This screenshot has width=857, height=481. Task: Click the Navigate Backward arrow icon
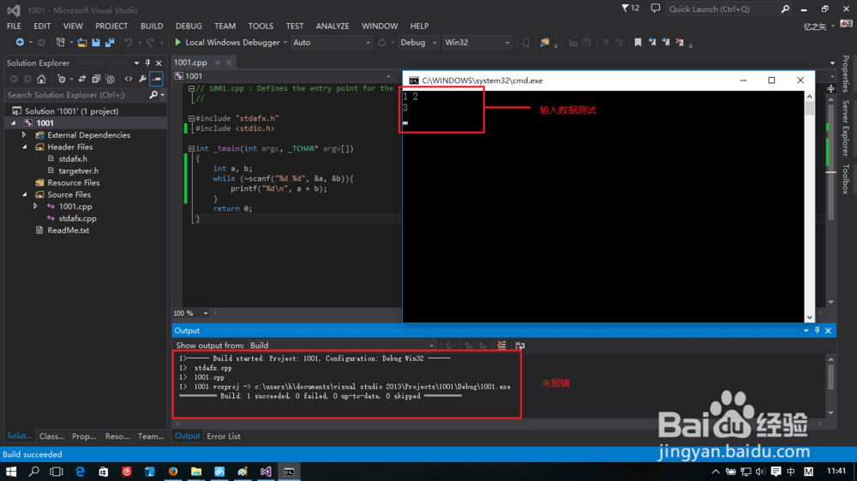coord(20,43)
